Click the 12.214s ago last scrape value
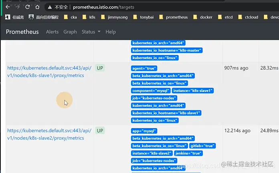 point(237,130)
